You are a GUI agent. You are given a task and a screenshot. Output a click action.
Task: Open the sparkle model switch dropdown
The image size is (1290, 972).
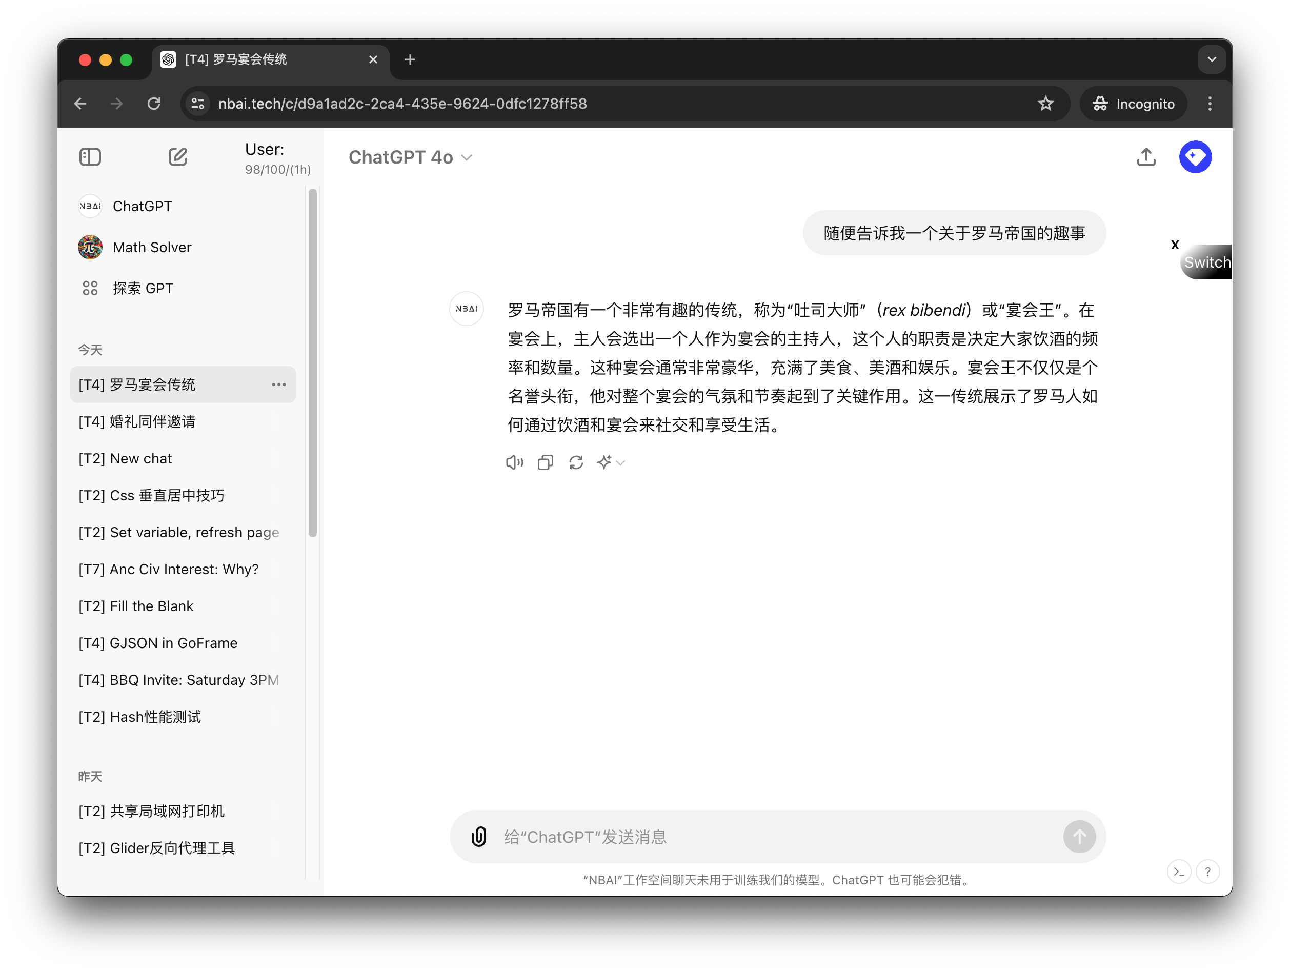click(611, 463)
